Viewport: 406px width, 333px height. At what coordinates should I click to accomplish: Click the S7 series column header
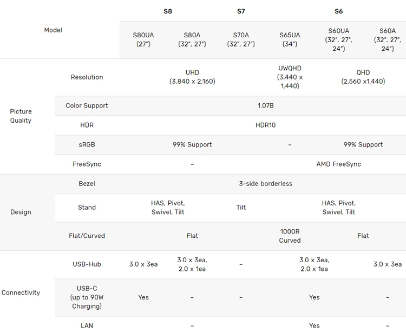click(241, 11)
